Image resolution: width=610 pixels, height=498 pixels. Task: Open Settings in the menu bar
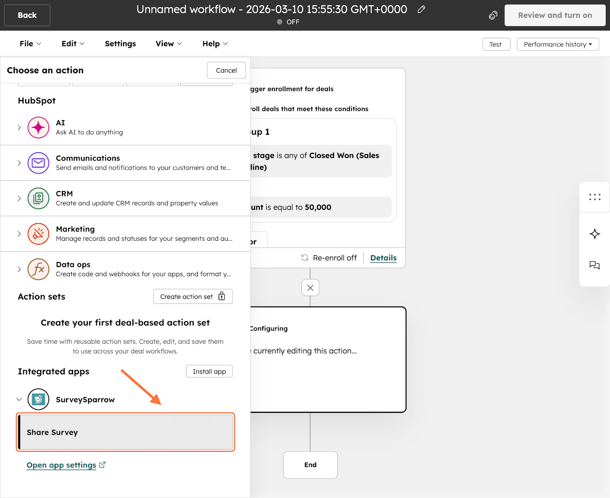pyautogui.click(x=120, y=44)
